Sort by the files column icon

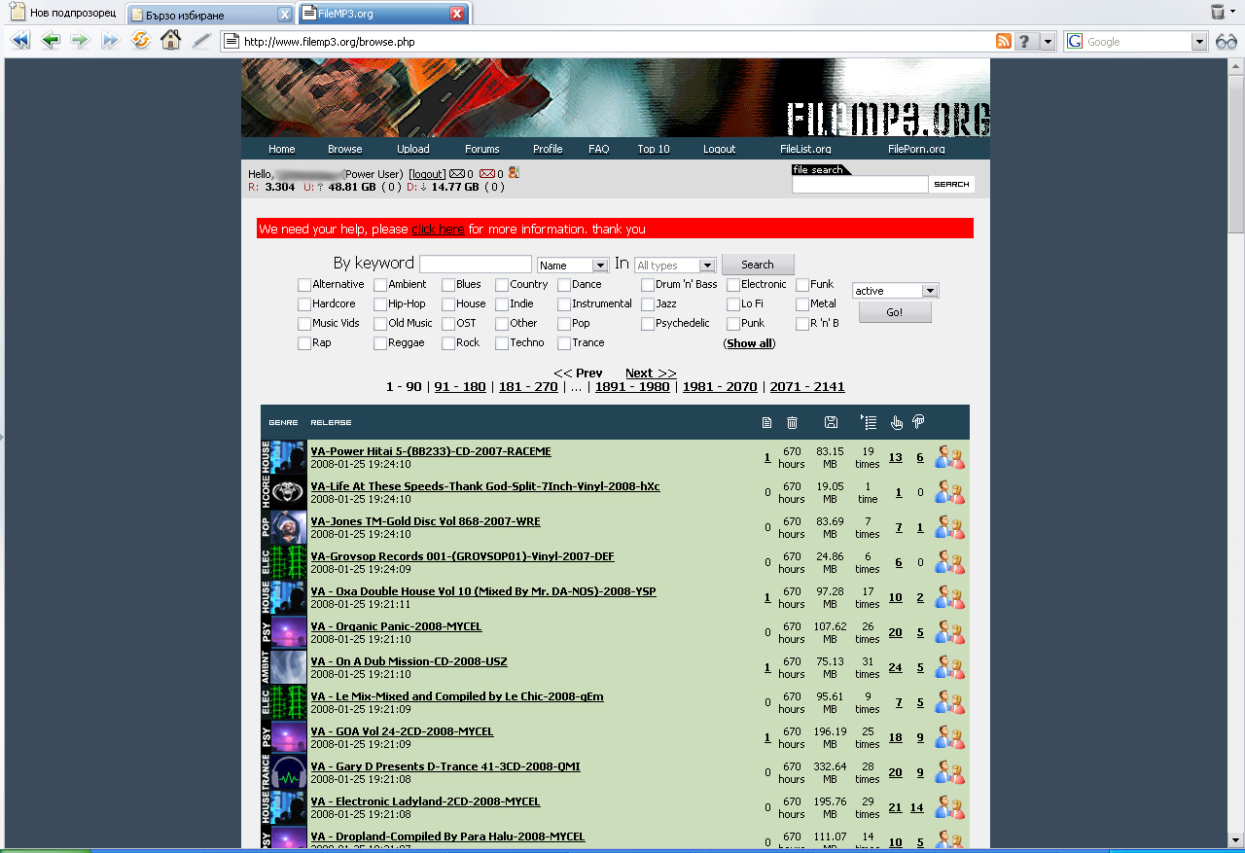coord(766,422)
